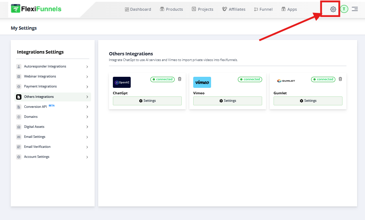
Task: Expand Webinar Integrations chevron
Action: coord(87,77)
